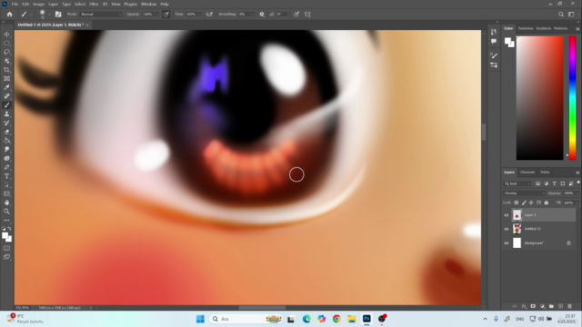The height and width of the screenshot is (327, 582).
Task: Select the Horizontal Type tool
Action: pyautogui.click(x=6, y=176)
